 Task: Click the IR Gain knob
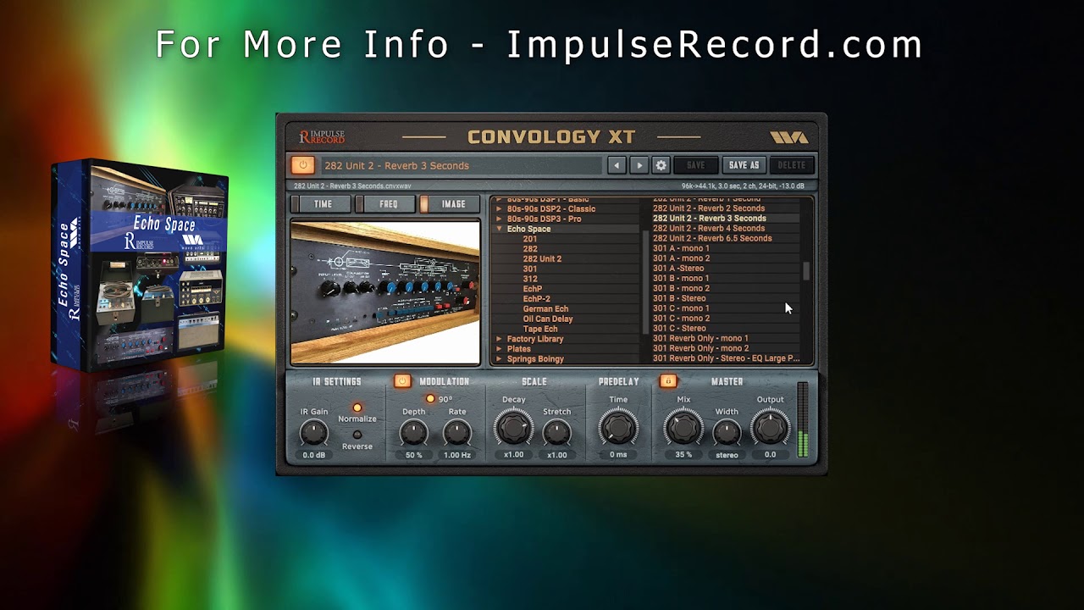point(313,434)
